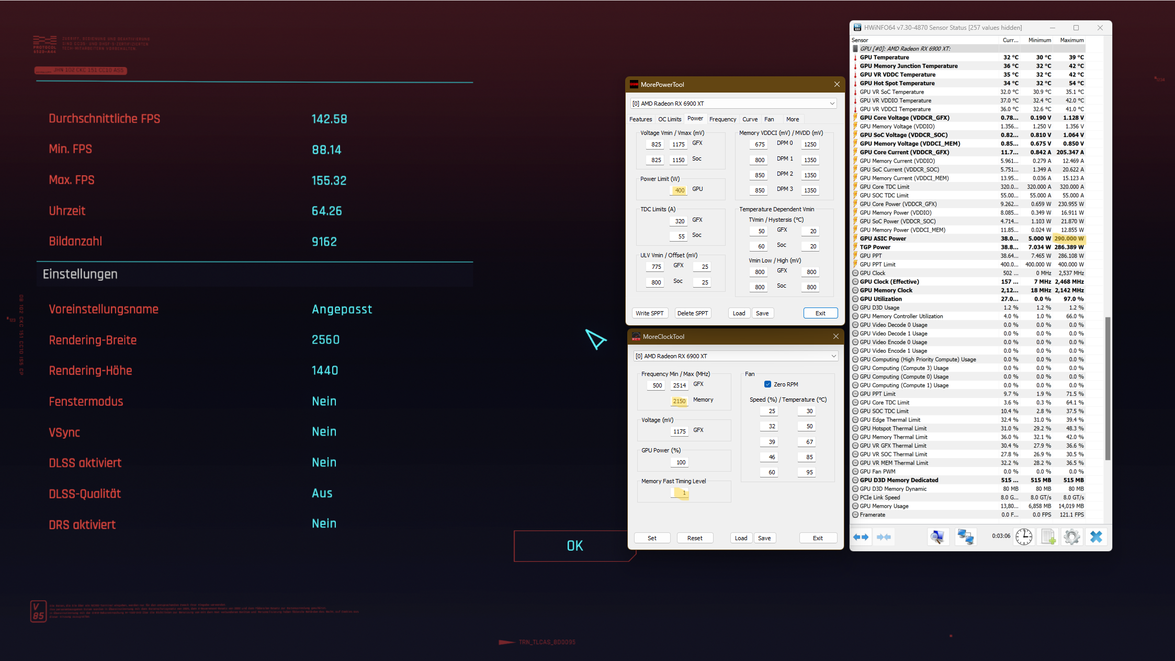This screenshot has width=1175, height=661.
Task: Reset elapsed time with clock icon
Action: coord(1024,537)
